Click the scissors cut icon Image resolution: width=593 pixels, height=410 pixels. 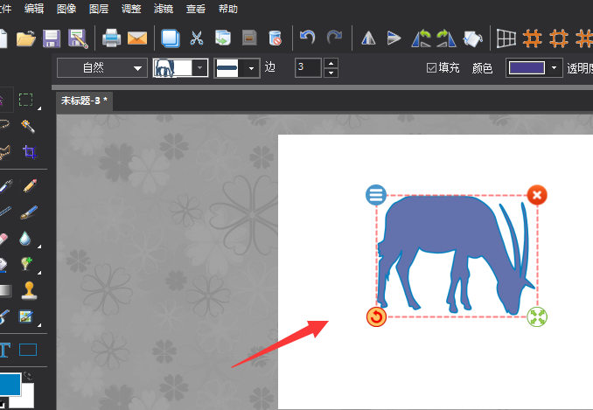(x=197, y=38)
